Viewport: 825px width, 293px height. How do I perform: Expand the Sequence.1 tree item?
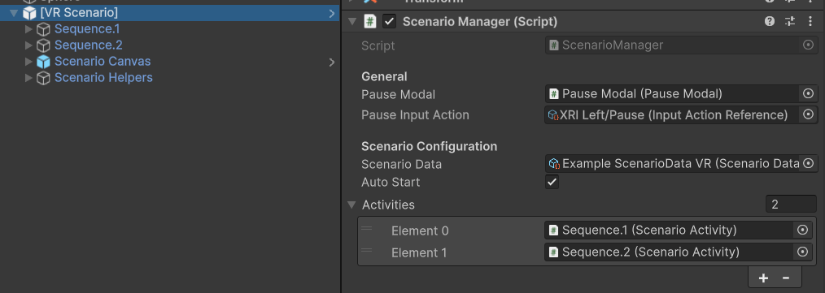28,29
